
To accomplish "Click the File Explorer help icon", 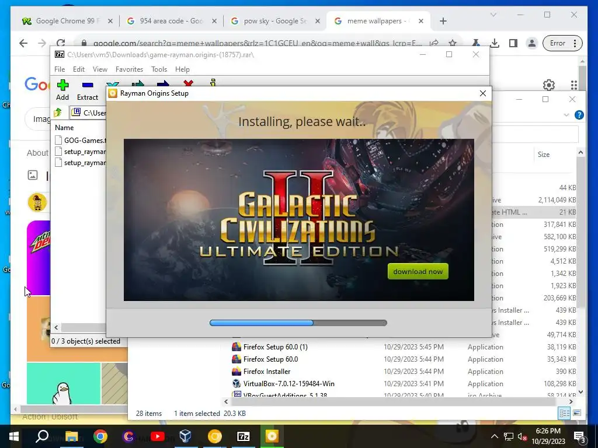I will (579, 115).
